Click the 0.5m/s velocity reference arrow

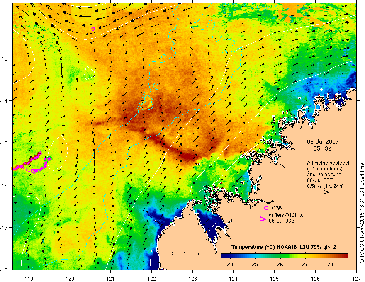(x=321, y=192)
